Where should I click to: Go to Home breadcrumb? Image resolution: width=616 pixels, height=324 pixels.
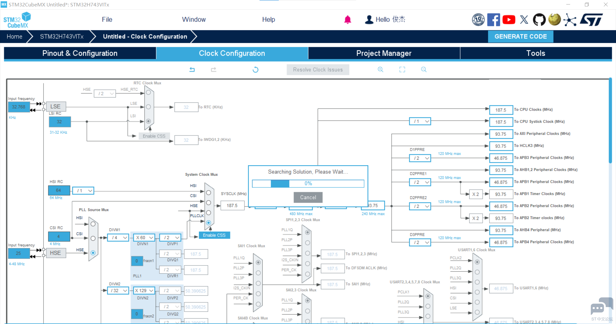point(14,37)
